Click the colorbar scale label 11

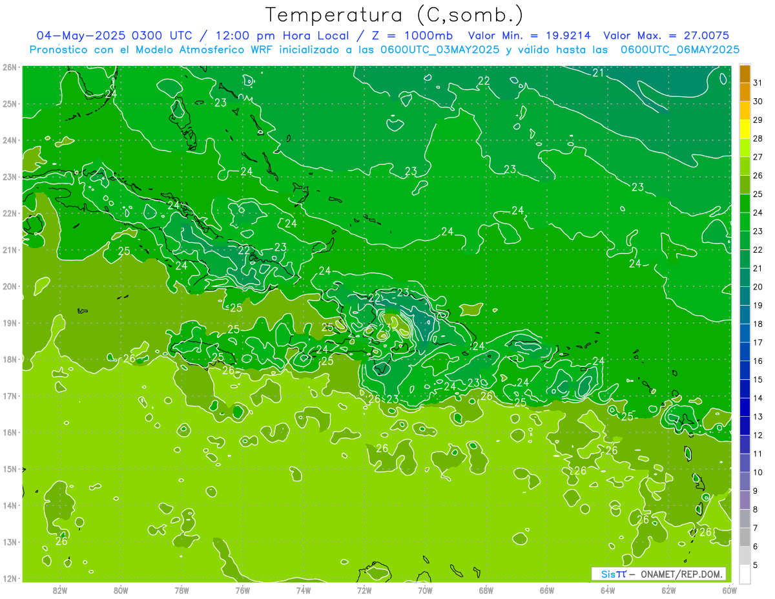[x=758, y=454]
